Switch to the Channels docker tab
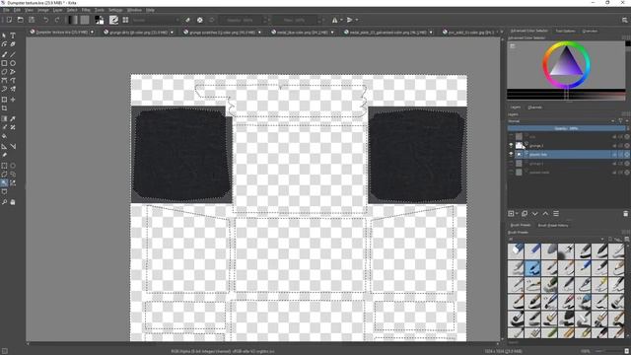This screenshot has height=355, width=631. (534, 107)
